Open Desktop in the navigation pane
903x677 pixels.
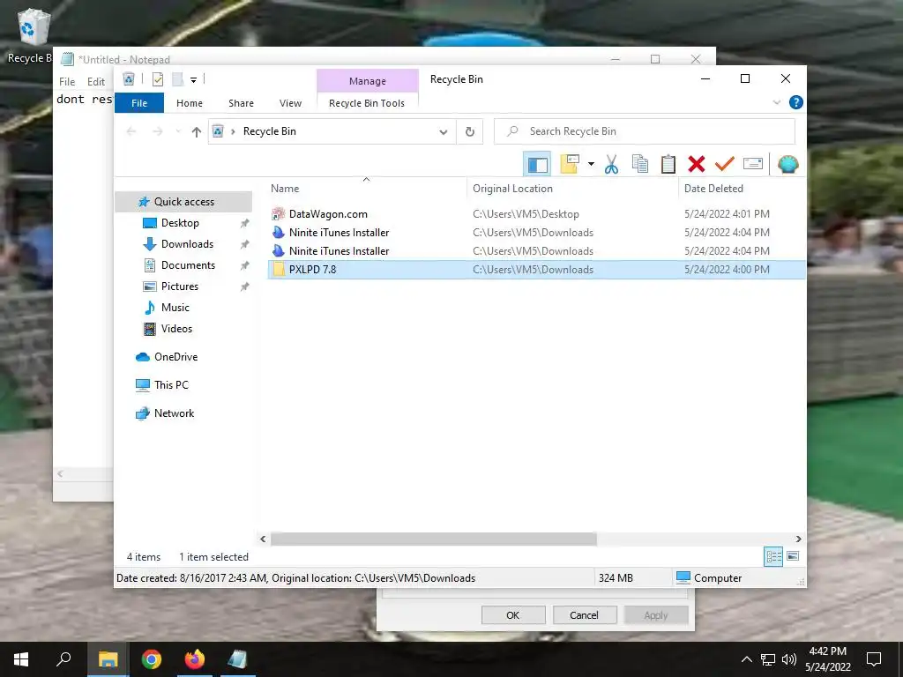point(180,223)
